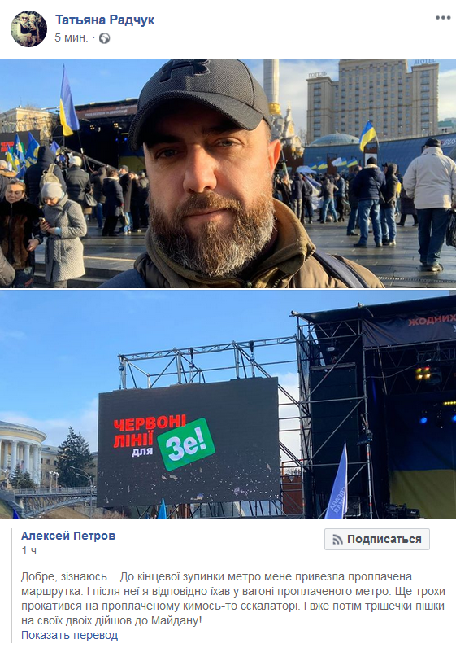456x648 pixels.
Task: Click the "1 ч." shared post timestamp
Action: click(x=30, y=550)
